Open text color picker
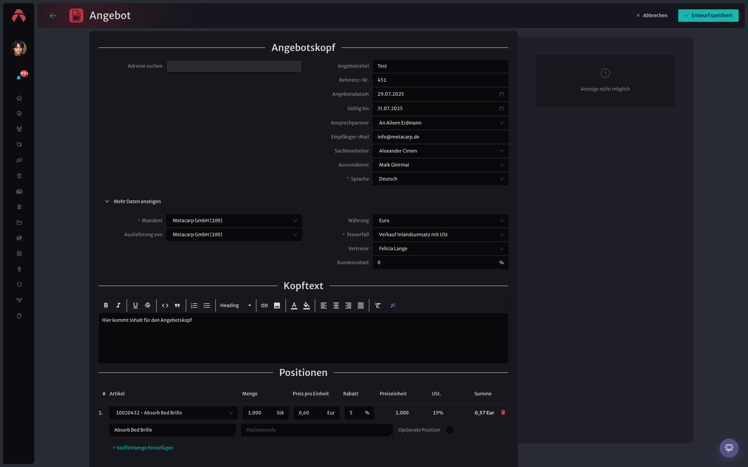This screenshot has height=467, width=748. (294, 305)
